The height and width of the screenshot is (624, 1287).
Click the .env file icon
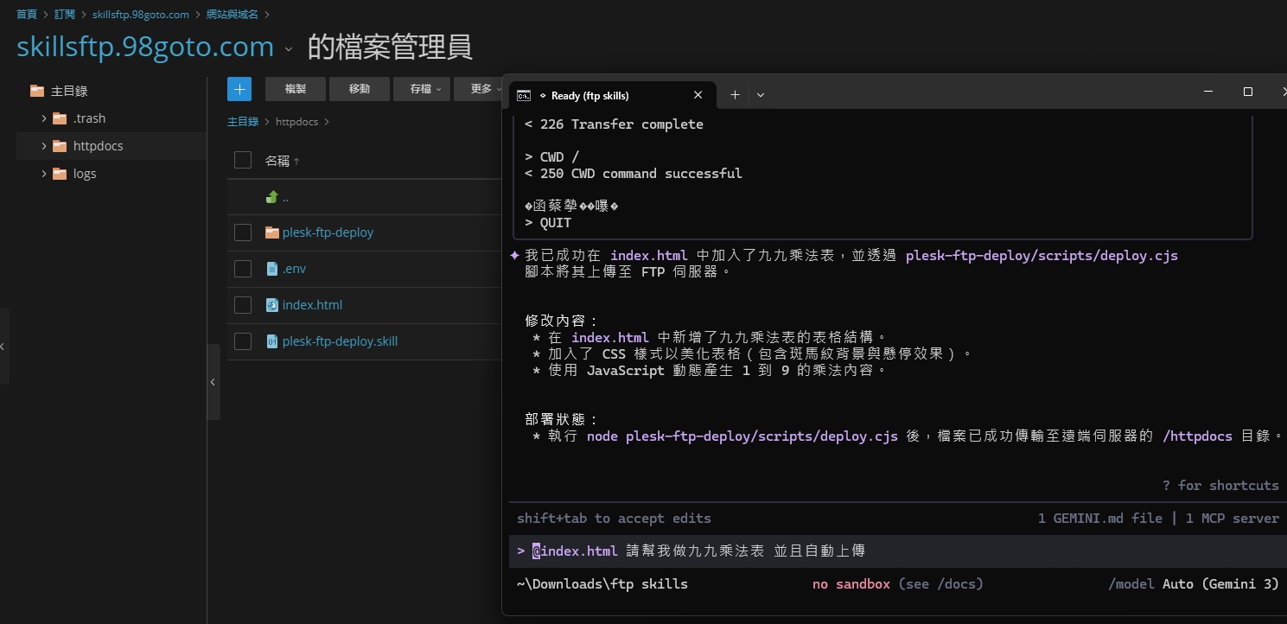tap(271, 269)
